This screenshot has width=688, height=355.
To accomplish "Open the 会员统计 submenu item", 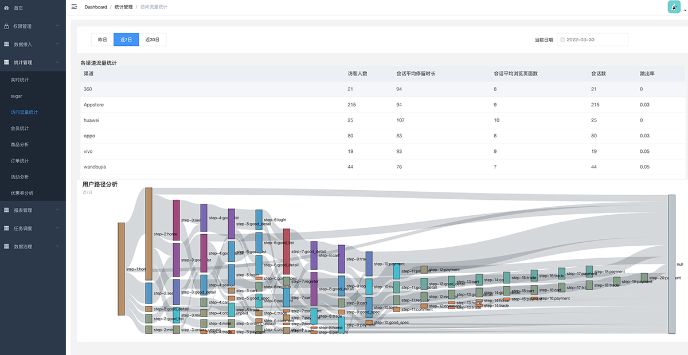I will point(33,128).
